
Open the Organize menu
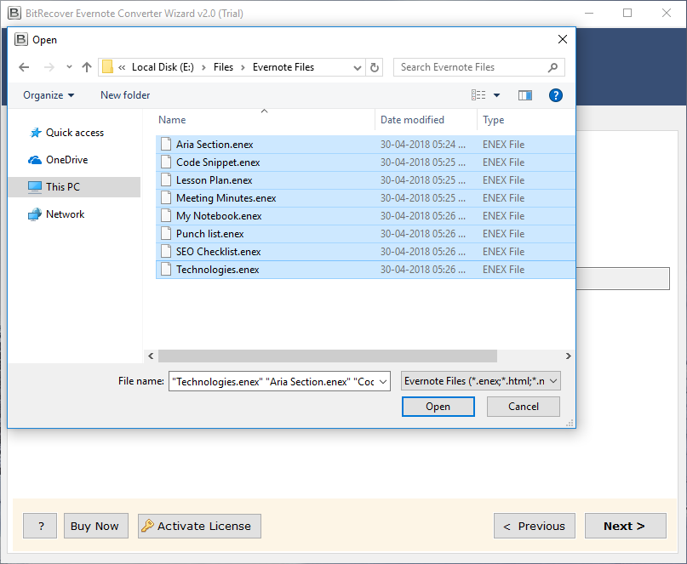pyautogui.click(x=49, y=95)
